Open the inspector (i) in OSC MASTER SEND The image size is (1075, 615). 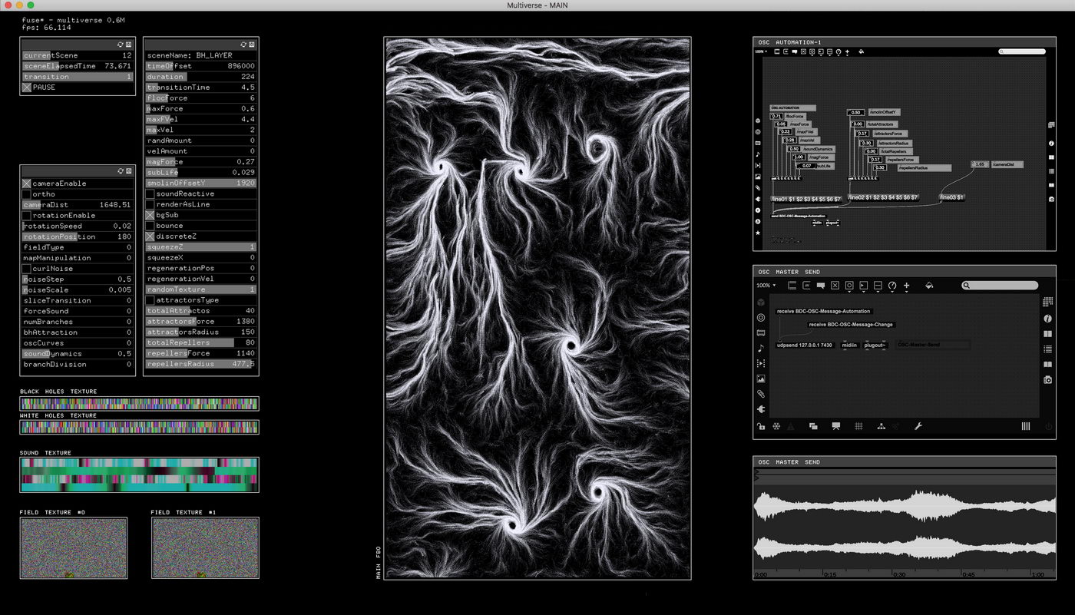click(x=1048, y=318)
